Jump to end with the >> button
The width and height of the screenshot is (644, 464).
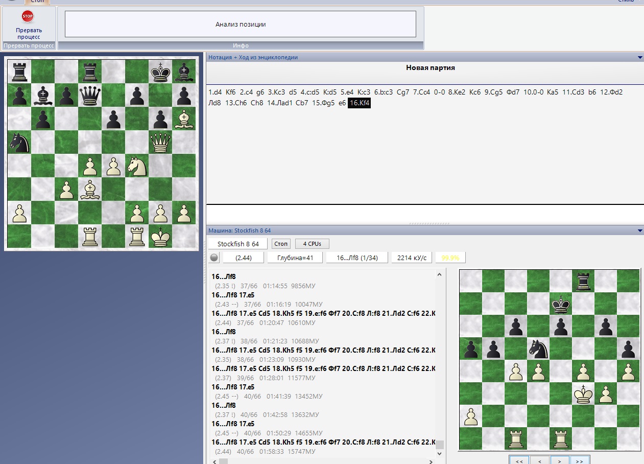coord(580,460)
